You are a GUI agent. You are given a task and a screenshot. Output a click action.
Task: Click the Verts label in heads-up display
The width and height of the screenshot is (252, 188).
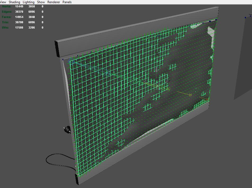pyautogui.click(x=6, y=6)
